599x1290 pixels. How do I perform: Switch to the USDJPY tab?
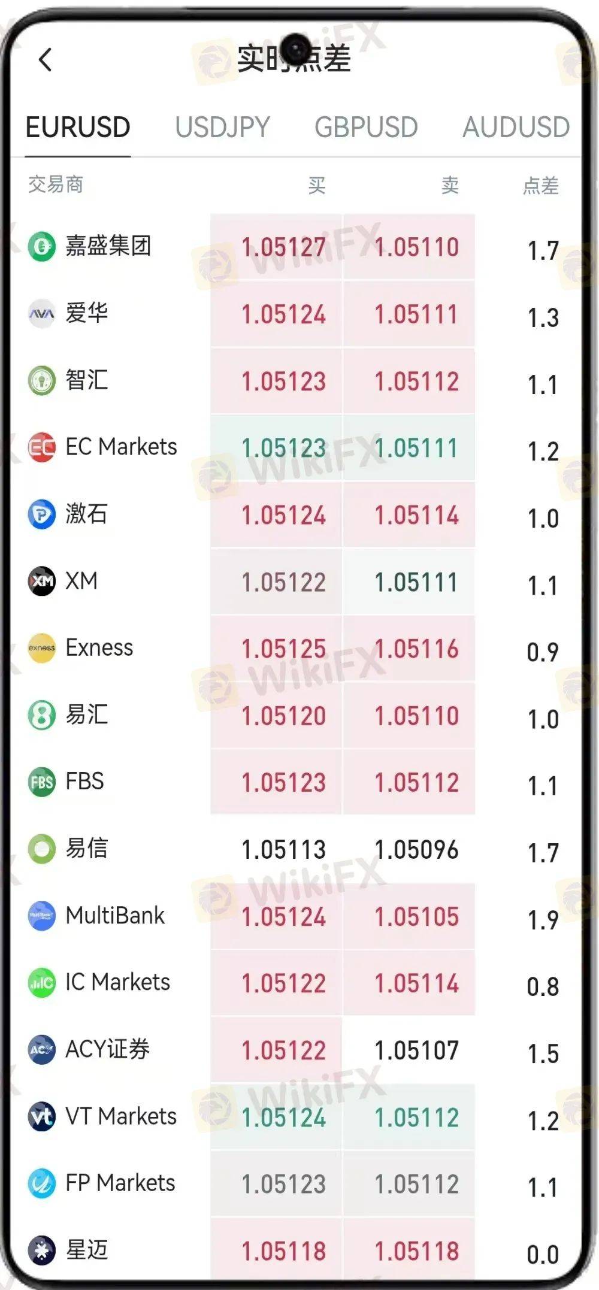[222, 128]
